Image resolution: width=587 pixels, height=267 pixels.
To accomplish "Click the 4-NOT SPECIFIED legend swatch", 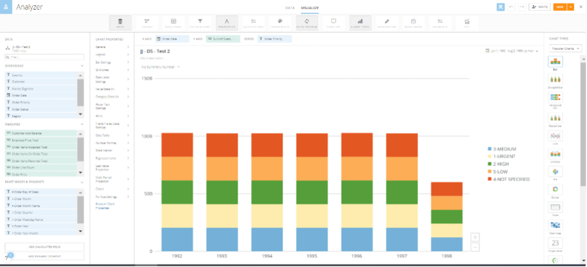I will pyautogui.click(x=490, y=179).
